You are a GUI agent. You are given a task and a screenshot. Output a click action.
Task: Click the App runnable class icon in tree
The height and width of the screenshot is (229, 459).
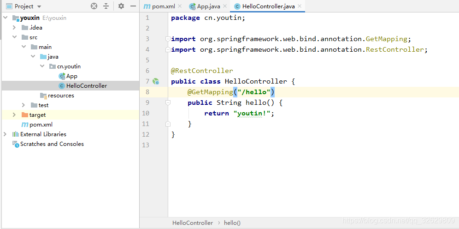click(x=62, y=76)
